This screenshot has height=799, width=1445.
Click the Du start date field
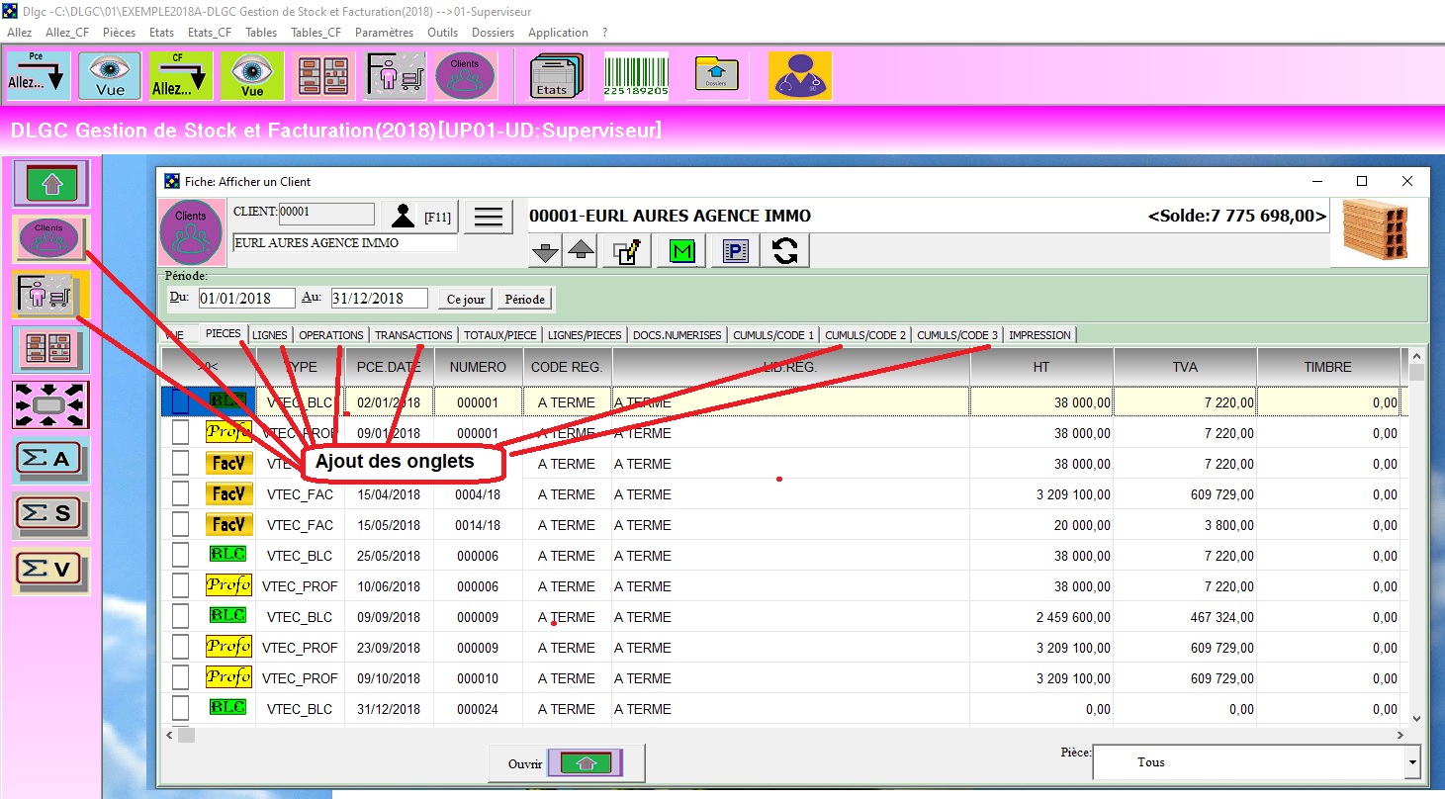coord(246,299)
